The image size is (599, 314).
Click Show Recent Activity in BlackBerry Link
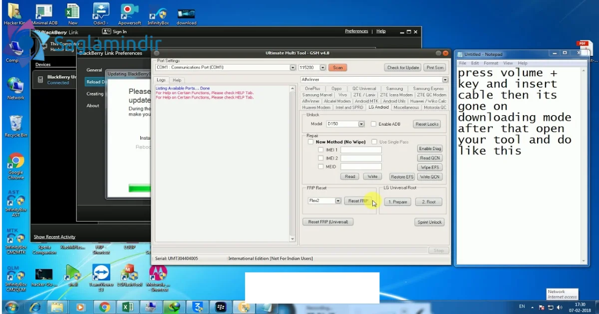54,237
